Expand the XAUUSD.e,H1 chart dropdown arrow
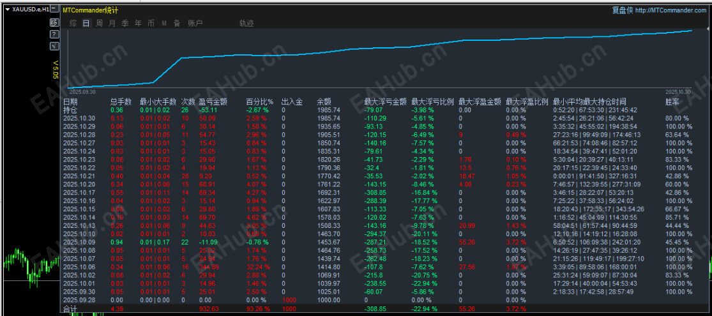This screenshot has width=712, height=316. pyautogui.click(x=7, y=9)
